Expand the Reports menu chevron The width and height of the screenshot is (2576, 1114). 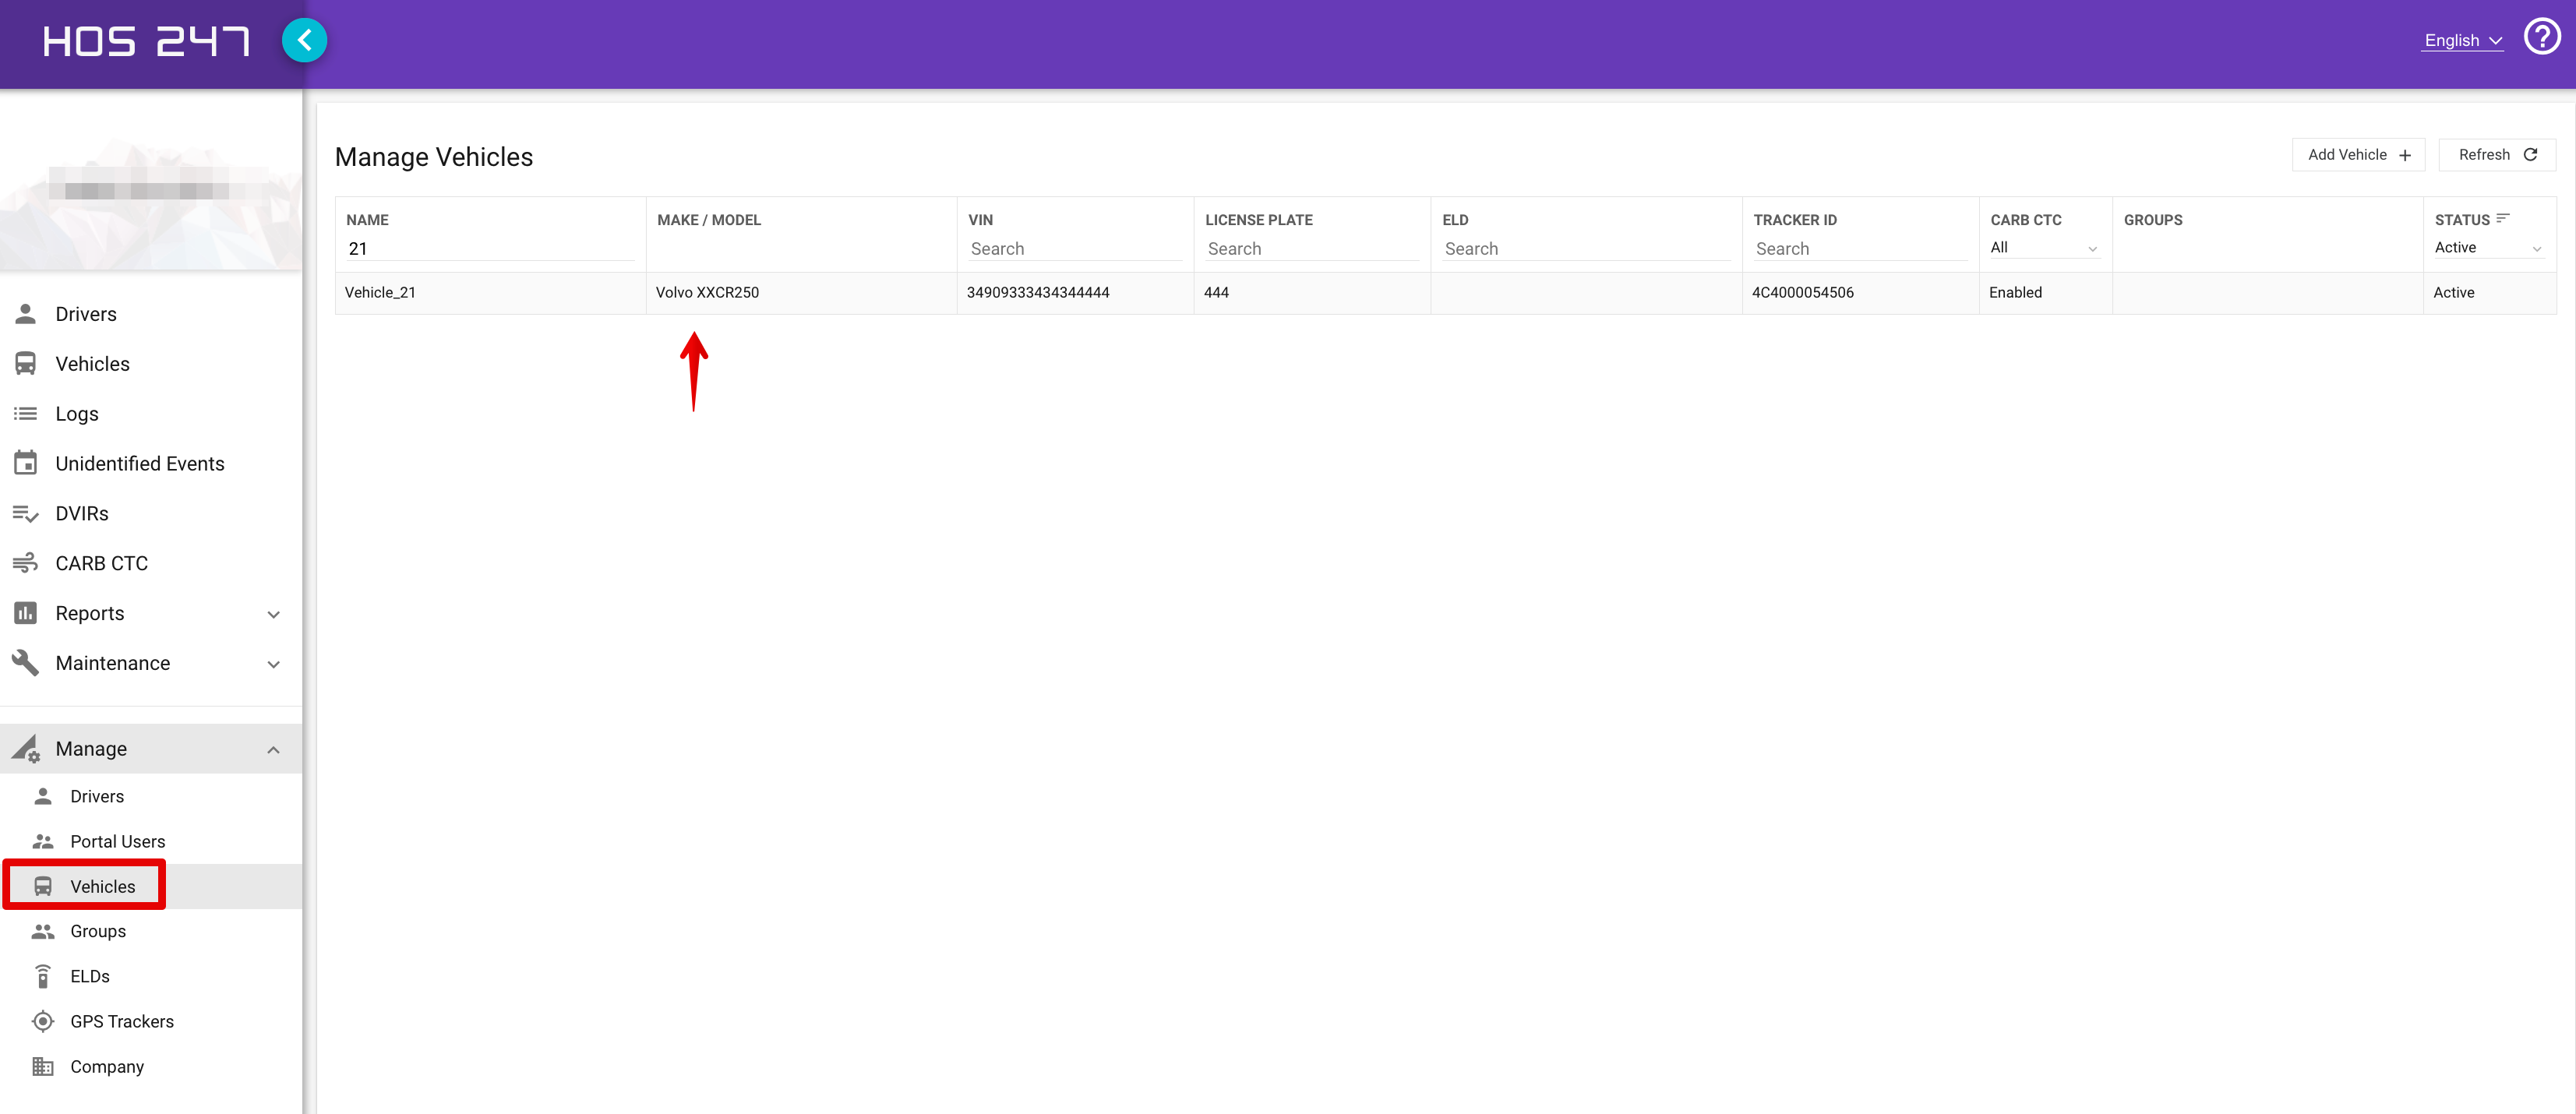pyautogui.click(x=274, y=614)
